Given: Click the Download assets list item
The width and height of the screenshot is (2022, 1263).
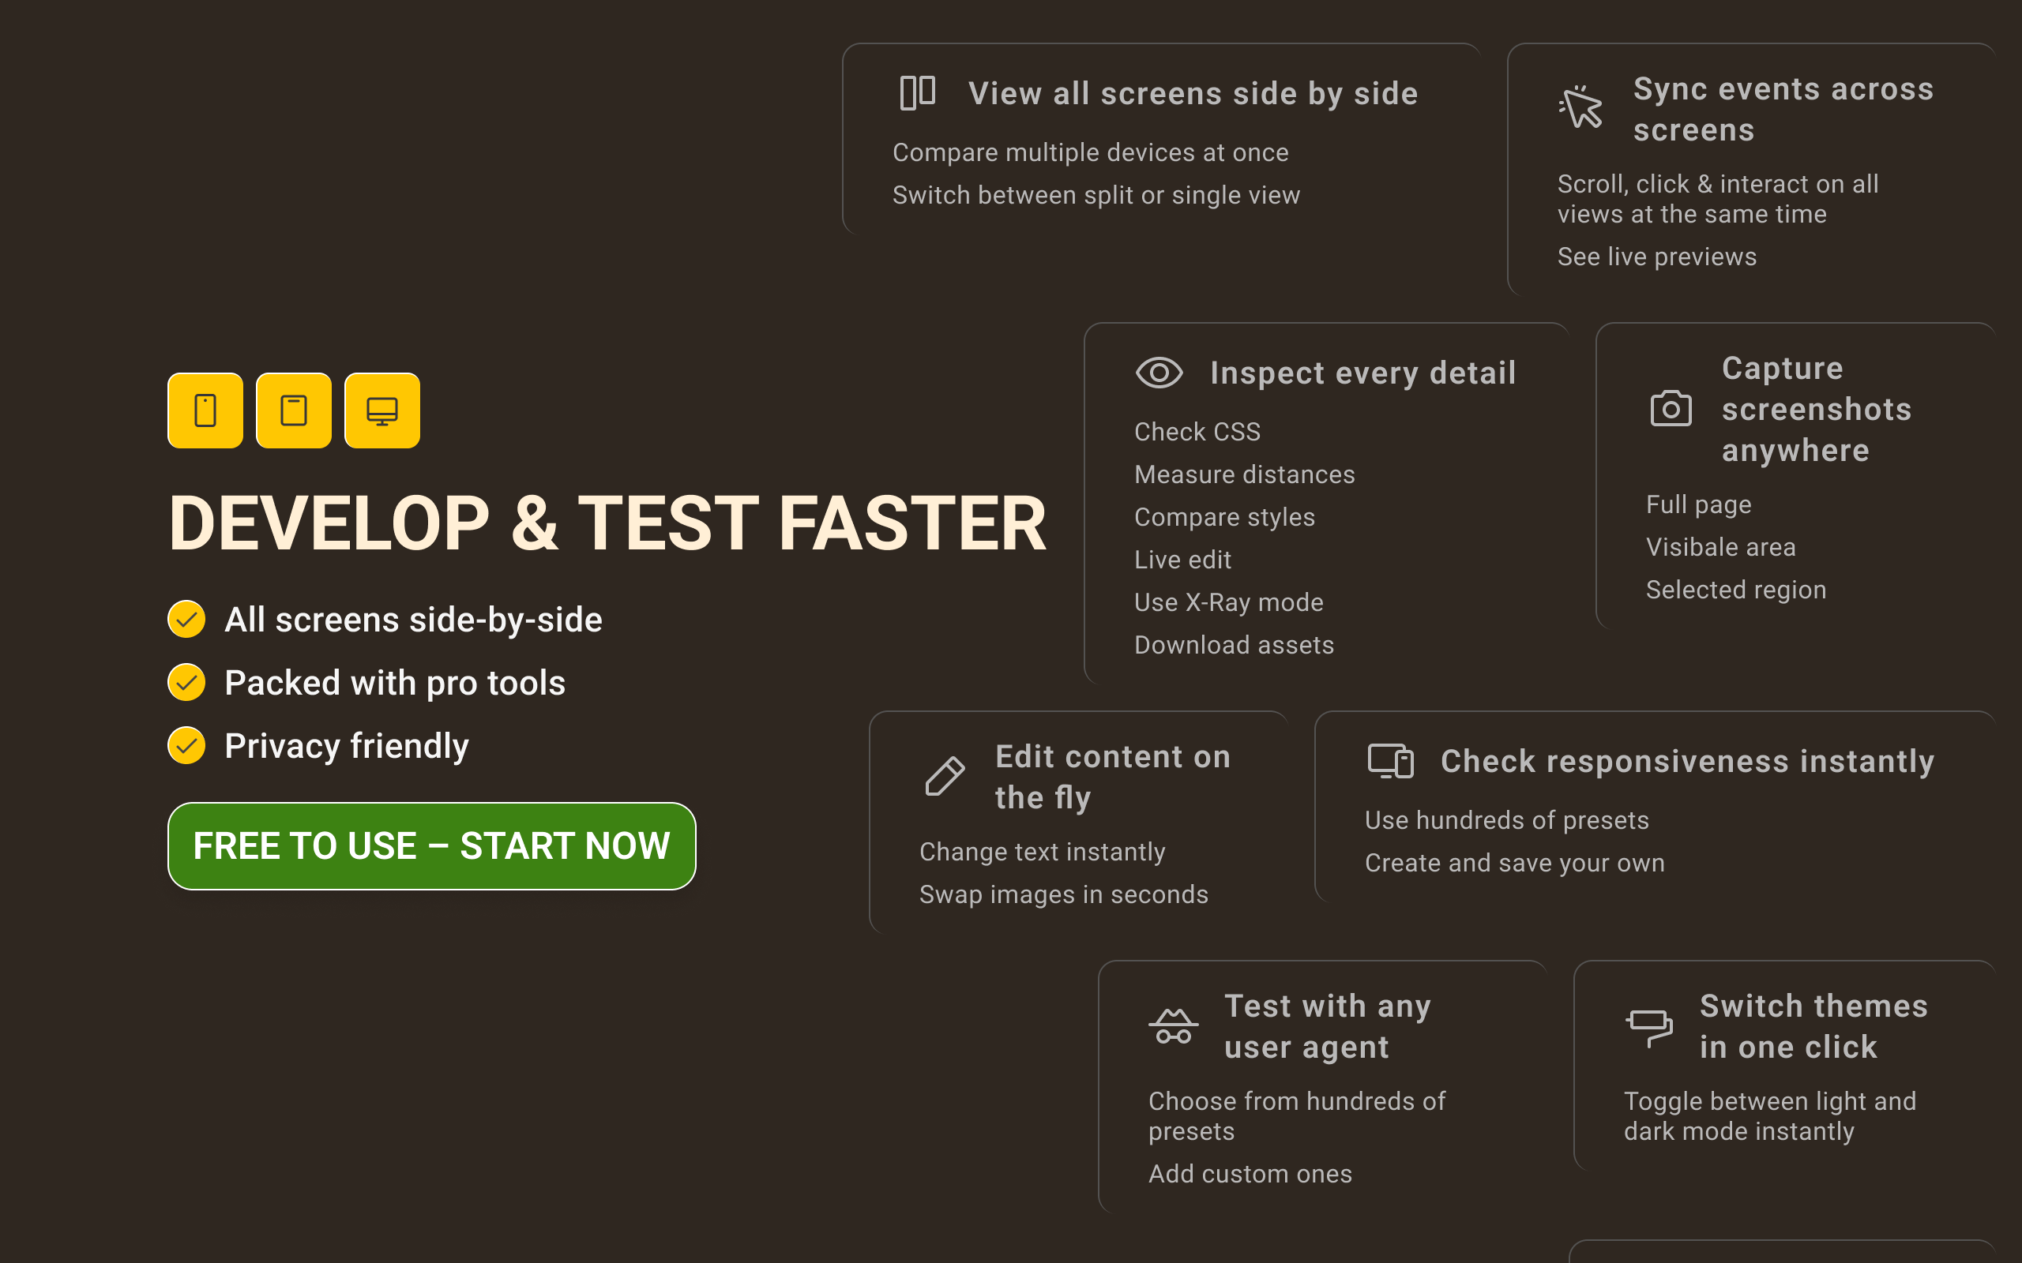Looking at the screenshot, I should pyautogui.click(x=1233, y=645).
